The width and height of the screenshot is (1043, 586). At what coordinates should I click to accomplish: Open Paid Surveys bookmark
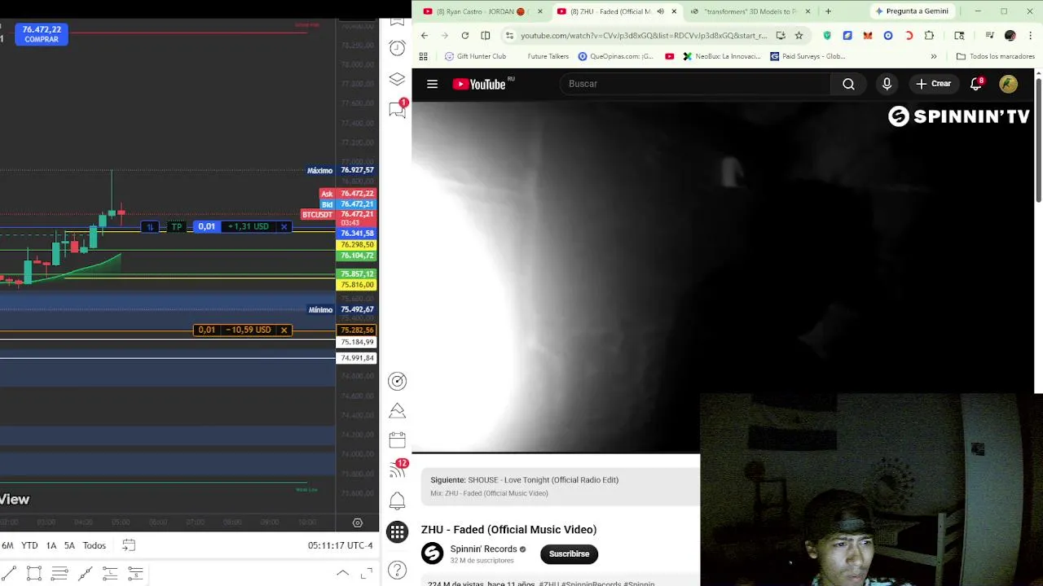[x=807, y=56]
